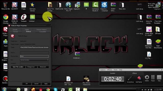163x91 pixels.
Task: Select the Shortcut tab
Action: [x=28, y=31]
